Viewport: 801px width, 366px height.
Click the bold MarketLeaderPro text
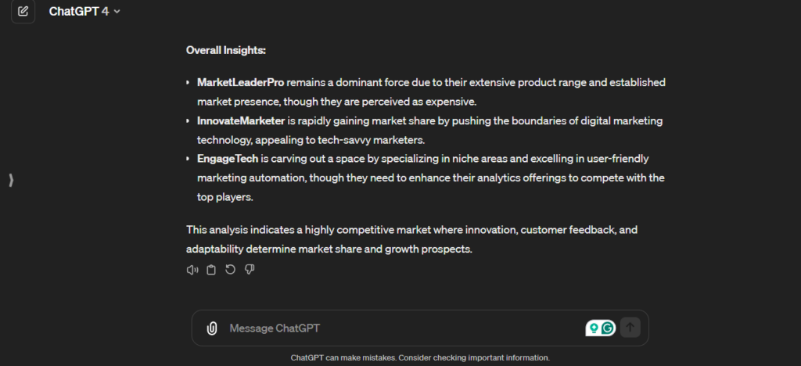point(240,82)
